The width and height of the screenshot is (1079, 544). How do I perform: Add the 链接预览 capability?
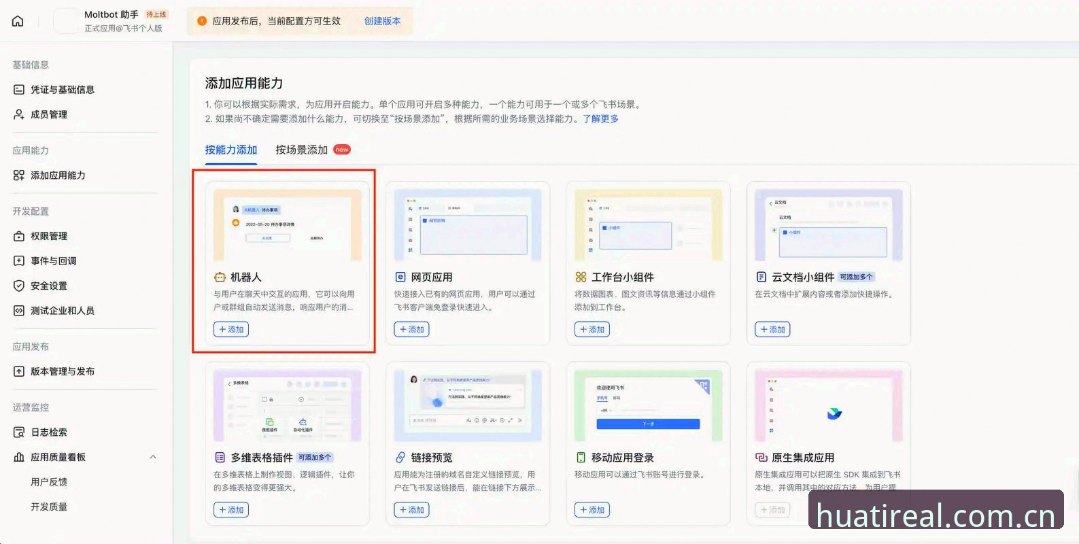412,510
